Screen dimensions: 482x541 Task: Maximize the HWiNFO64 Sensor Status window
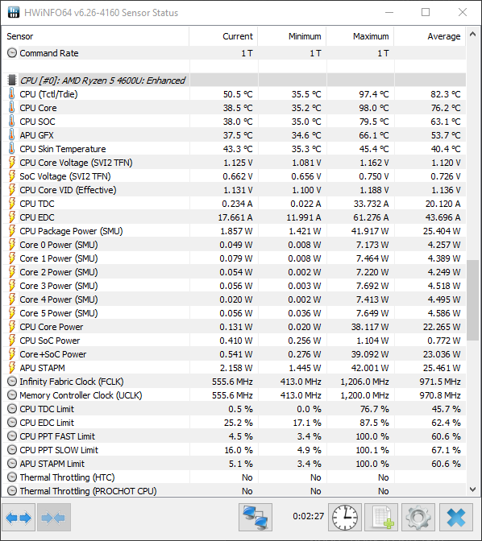click(426, 12)
